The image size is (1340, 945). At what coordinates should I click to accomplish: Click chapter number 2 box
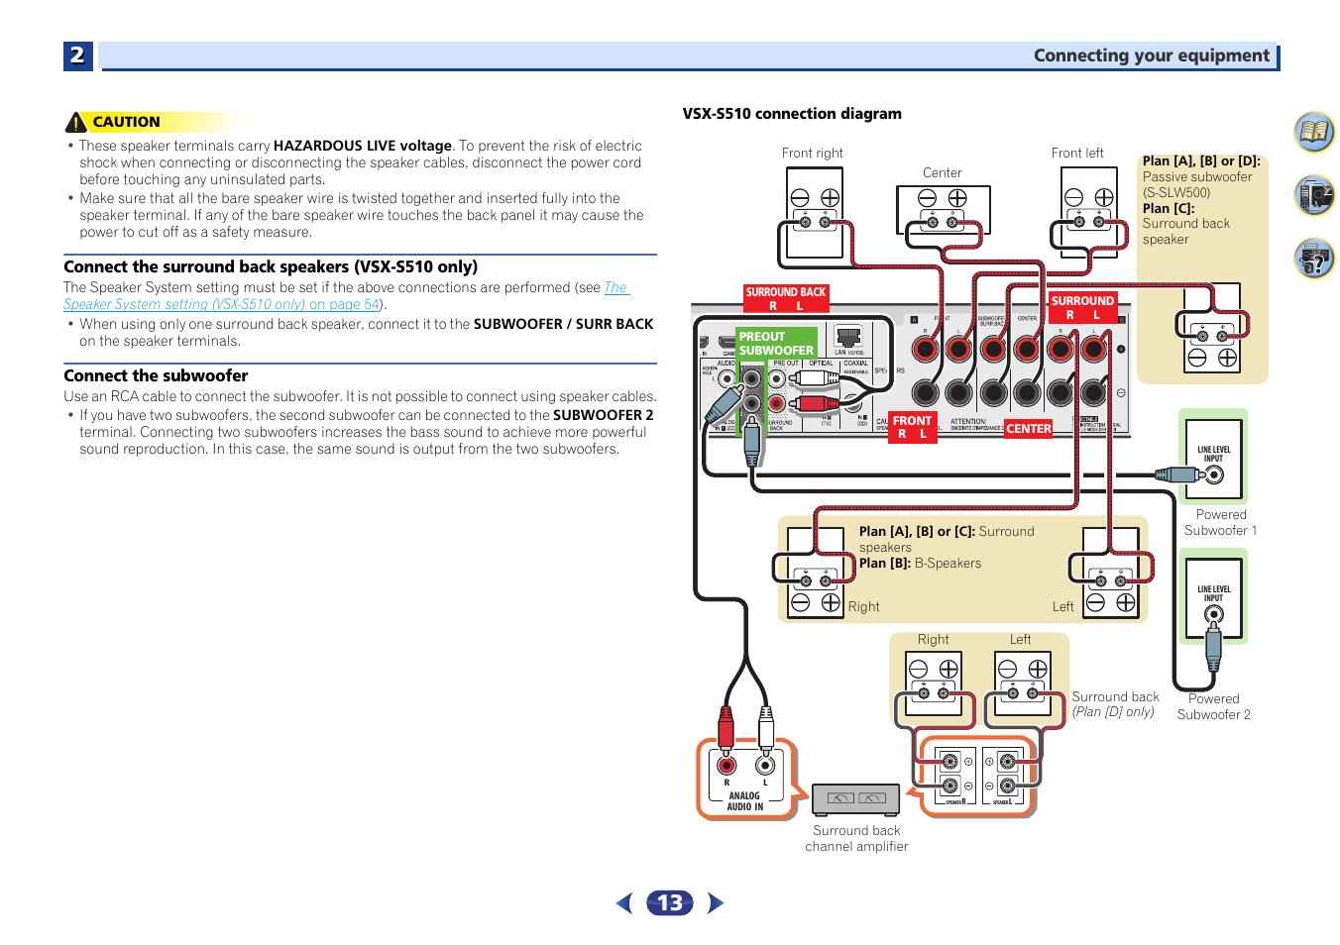pos(77,55)
